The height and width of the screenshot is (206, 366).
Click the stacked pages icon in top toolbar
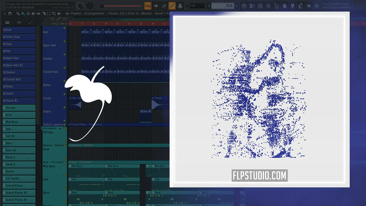click(285, 5)
